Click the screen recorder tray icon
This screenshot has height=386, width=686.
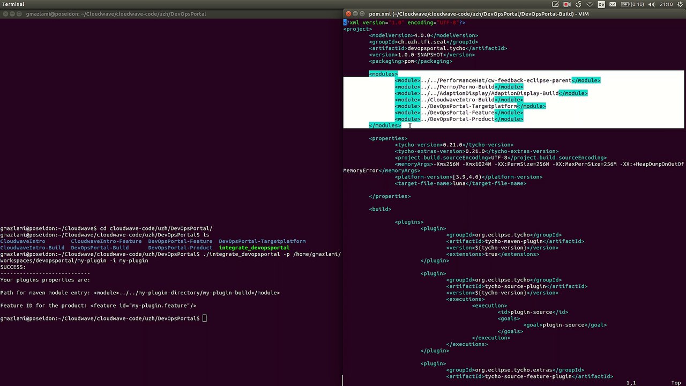coord(567,4)
